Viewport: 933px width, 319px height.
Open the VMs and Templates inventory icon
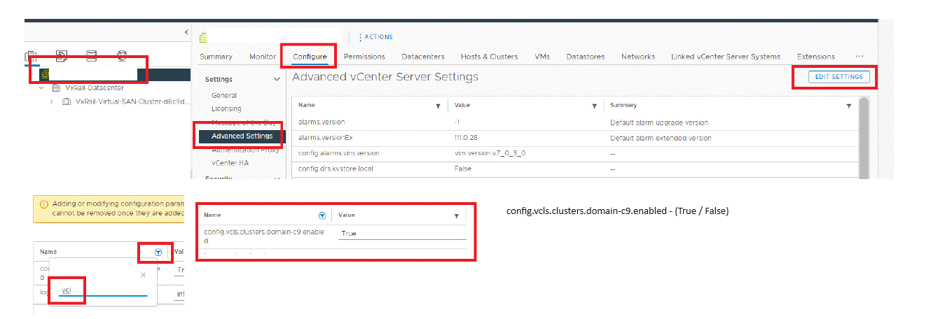point(61,56)
